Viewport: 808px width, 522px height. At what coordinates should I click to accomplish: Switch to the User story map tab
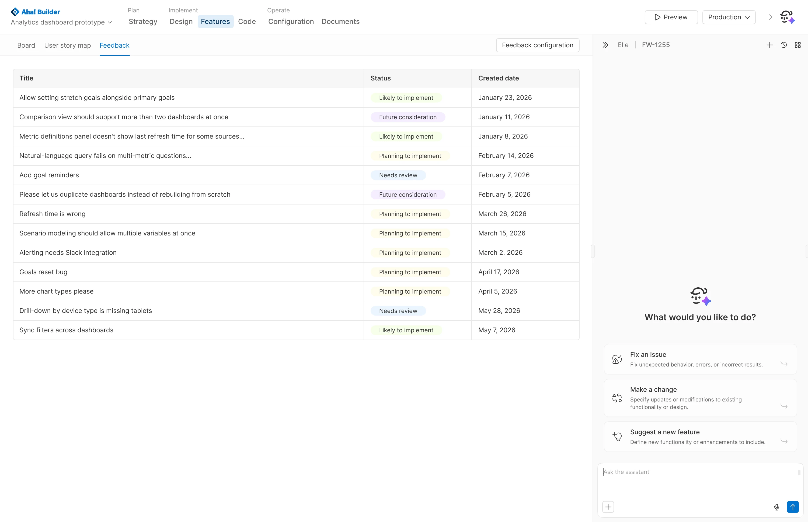(68, 45)
